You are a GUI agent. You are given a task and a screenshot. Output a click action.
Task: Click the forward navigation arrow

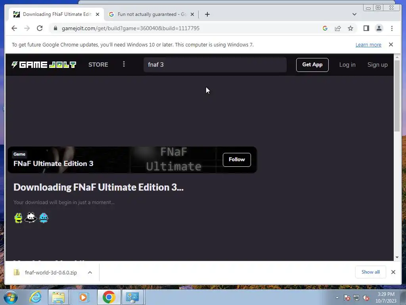(27, 28)
